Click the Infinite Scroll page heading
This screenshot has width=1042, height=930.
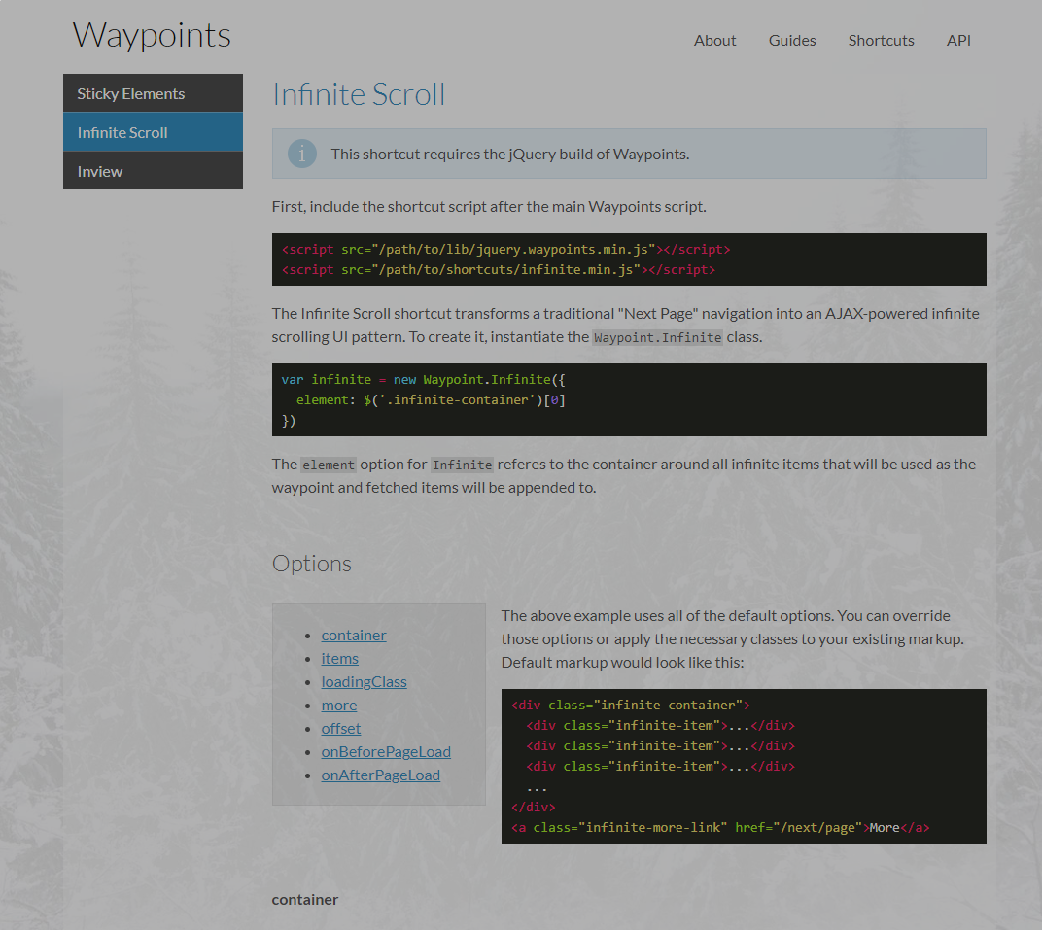(359, 94)
